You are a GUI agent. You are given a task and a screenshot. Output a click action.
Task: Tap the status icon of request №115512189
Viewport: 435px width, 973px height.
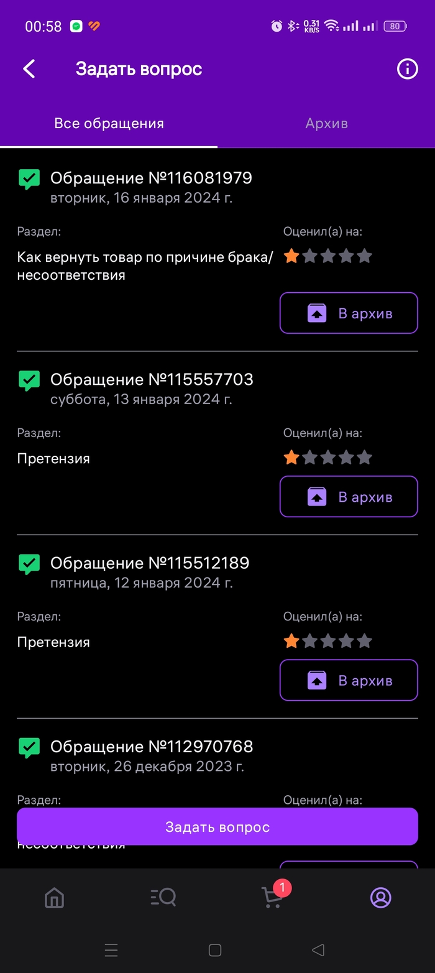point(29,564)
